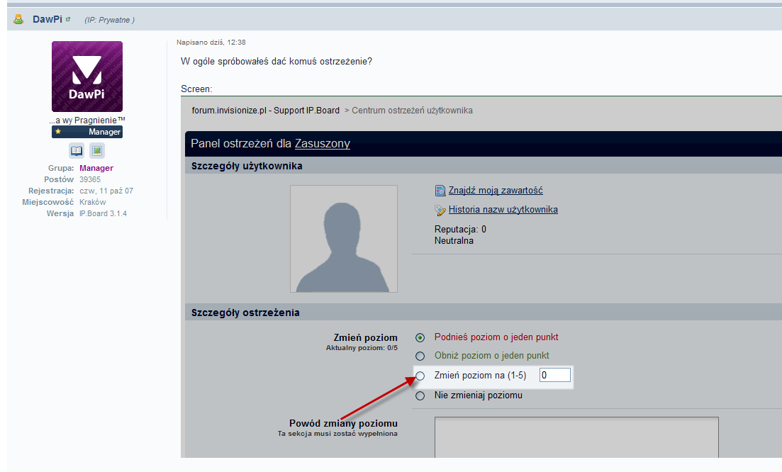Click the purple DawPi avatar image
Viewport: 782px width, 472px height.
pyautogui.click(x=87, y=77)
